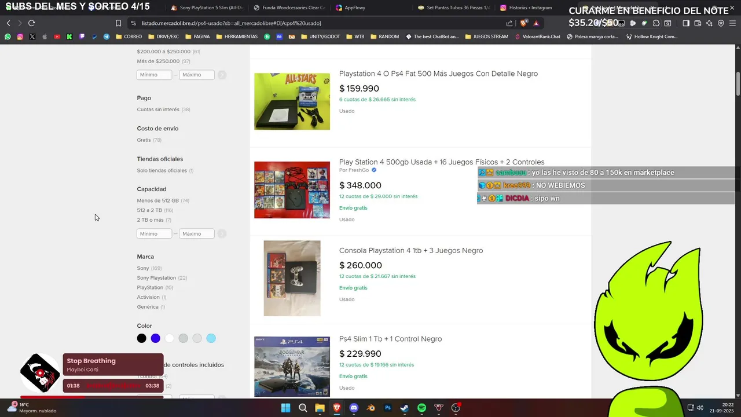Filter by brand Activision
This screenshot has width=741, height=417.
(x=152, y=297)
